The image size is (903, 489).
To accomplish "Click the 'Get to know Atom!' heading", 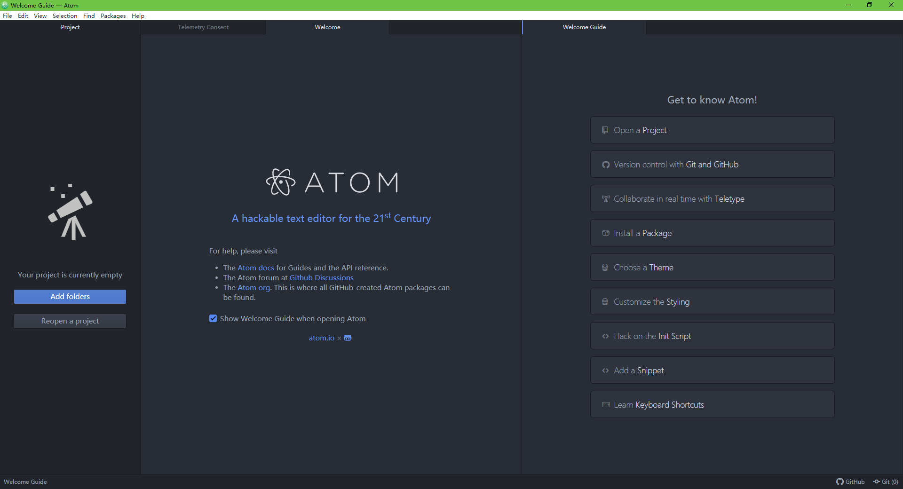I will point(712,100).
